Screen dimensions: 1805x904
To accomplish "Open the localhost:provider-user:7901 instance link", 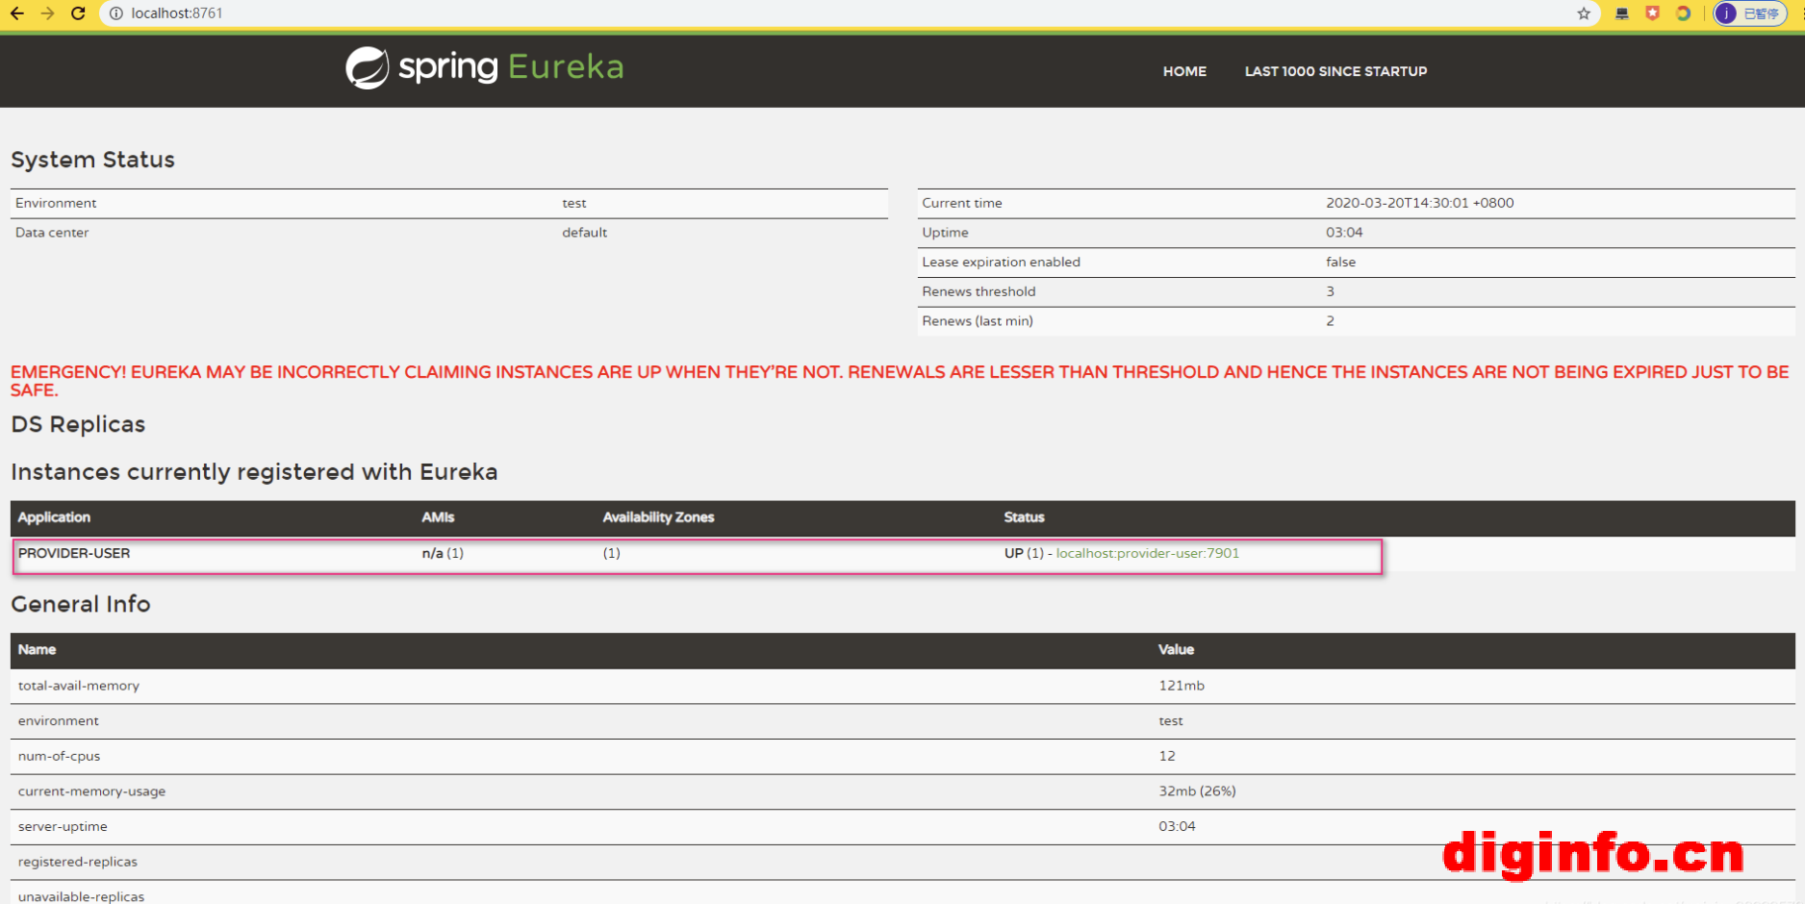I will [1147, 553].
